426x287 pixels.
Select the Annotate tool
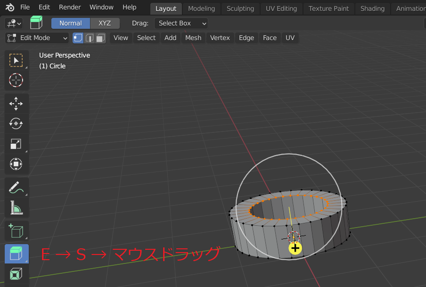coord(16,188)
